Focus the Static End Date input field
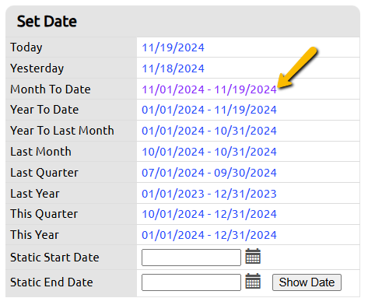 pyautogui.click(x=191, y=282)
